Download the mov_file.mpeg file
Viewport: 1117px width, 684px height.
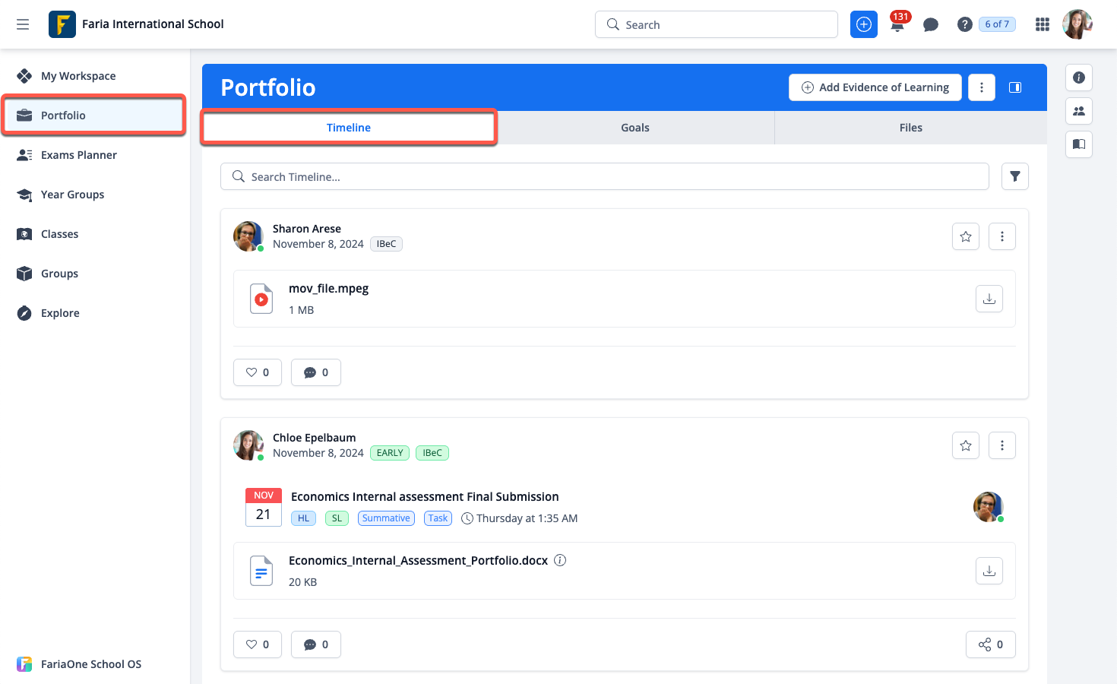[989, 299]
